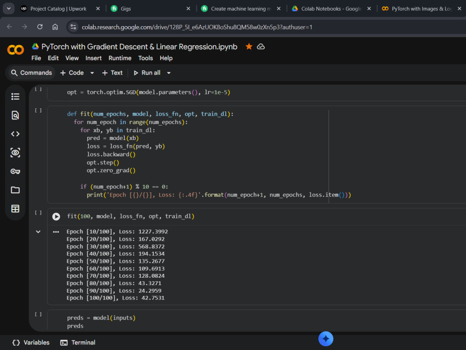Open Find and replace sidebar icon
Image resolution: width=466 pixels, height=350 pixels.
coord(15,115)
